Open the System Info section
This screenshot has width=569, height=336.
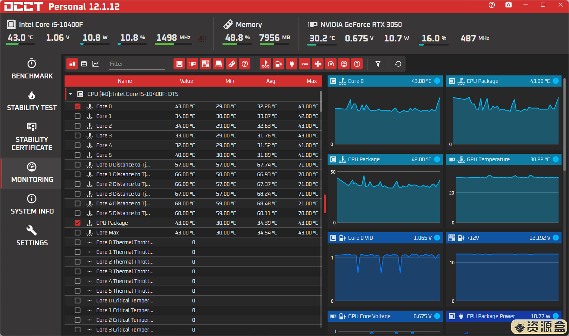32,205
